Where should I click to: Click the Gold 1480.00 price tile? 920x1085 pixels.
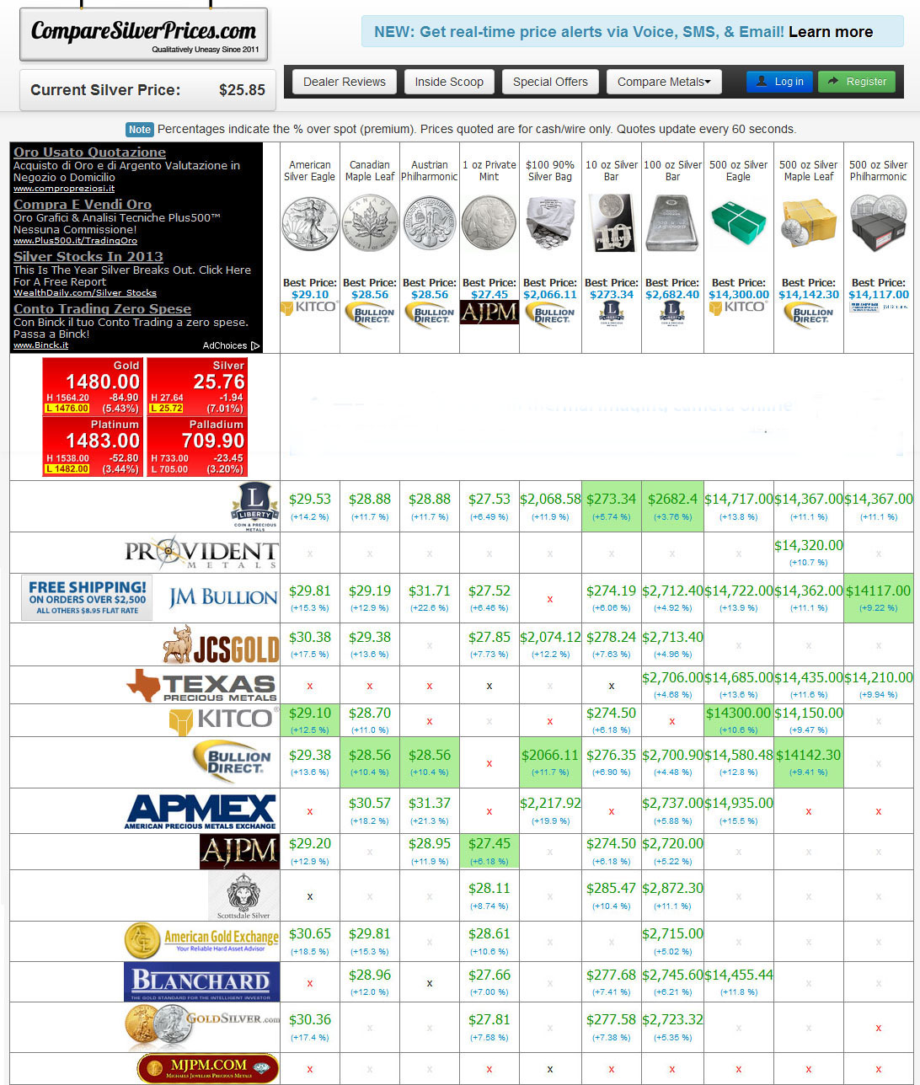[93, 387]
